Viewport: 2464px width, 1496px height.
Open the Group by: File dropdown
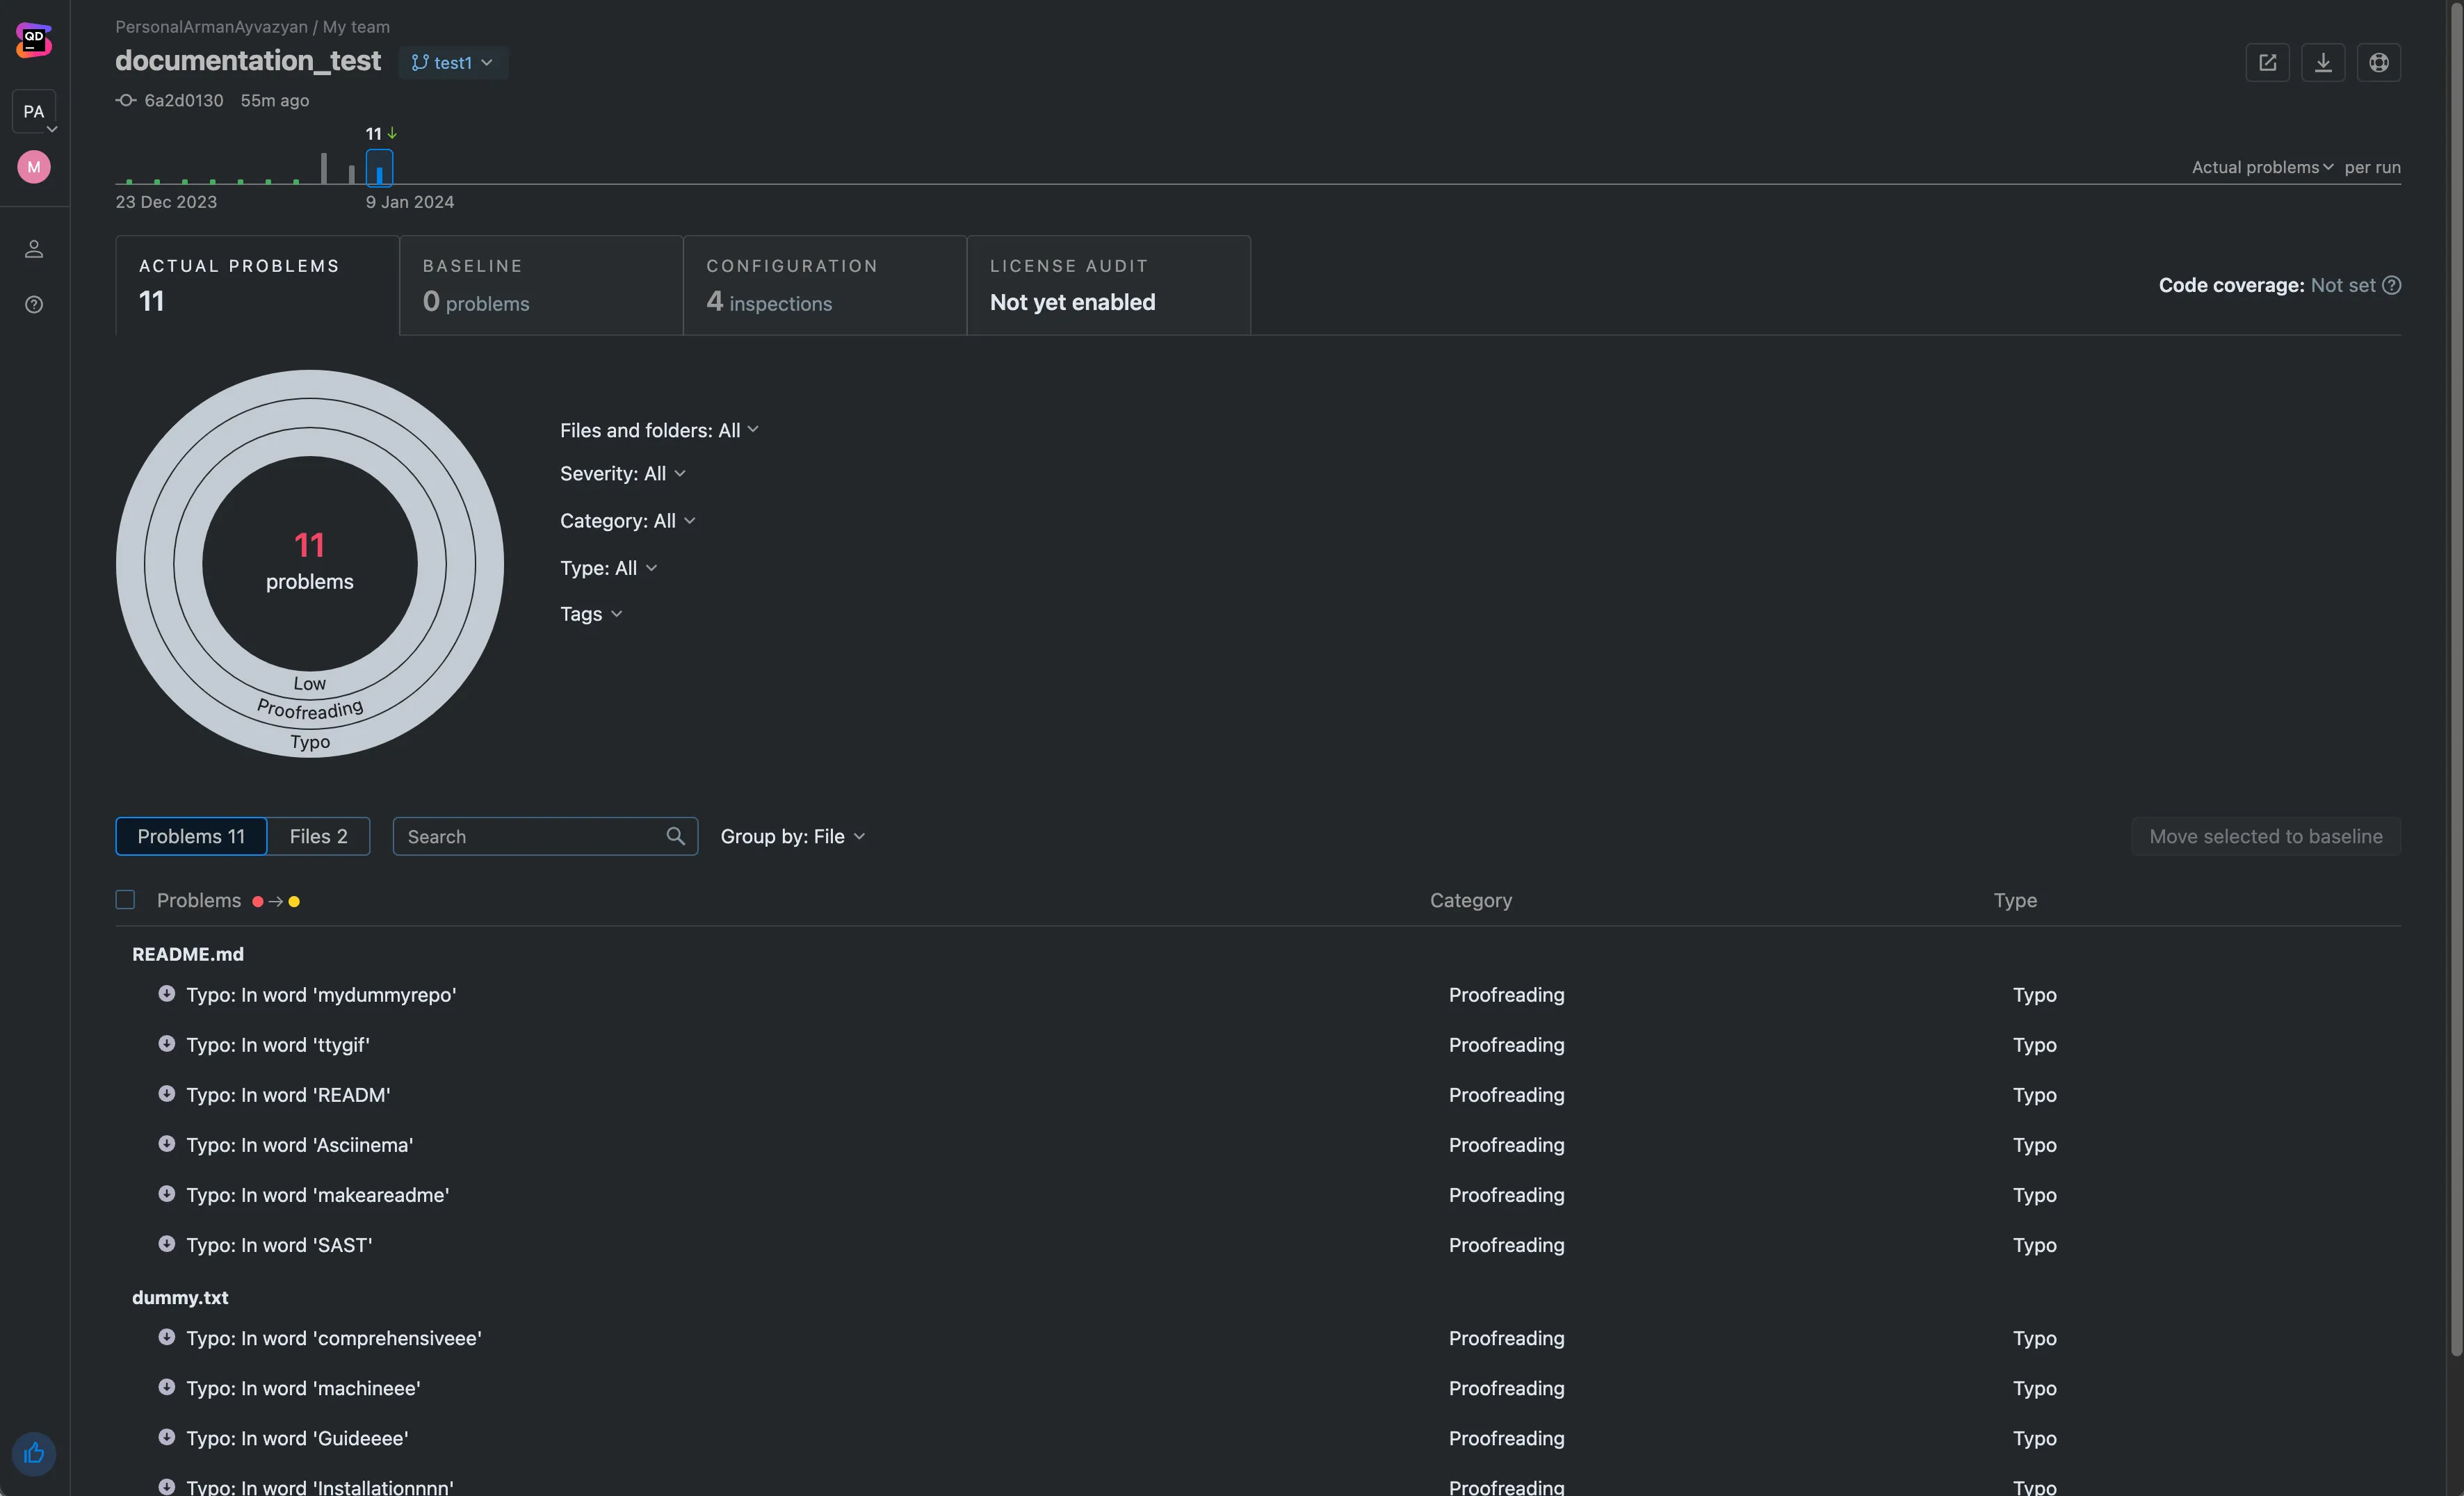click(793, 836)
